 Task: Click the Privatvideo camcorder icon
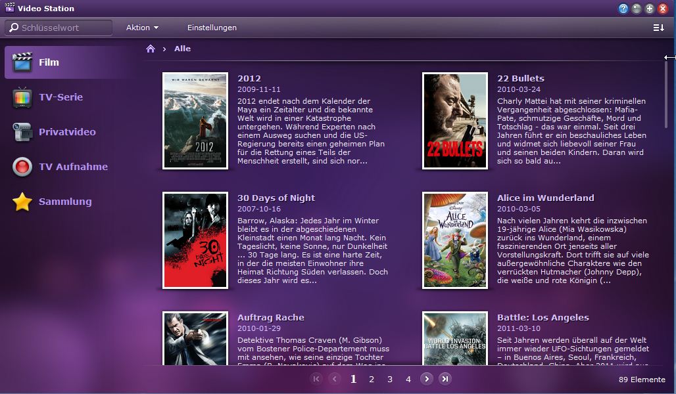click(x=22, y=132)
